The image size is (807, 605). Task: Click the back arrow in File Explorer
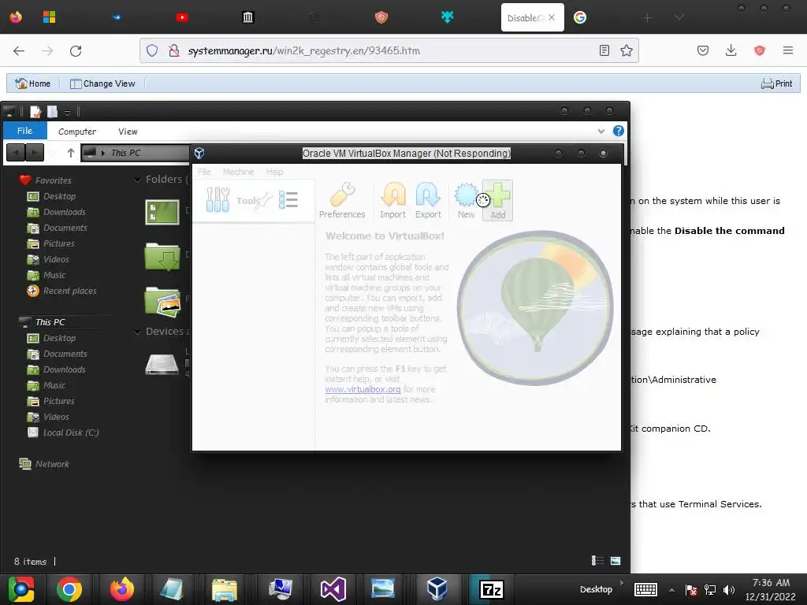pyautogui.click(x=16, y=153)
